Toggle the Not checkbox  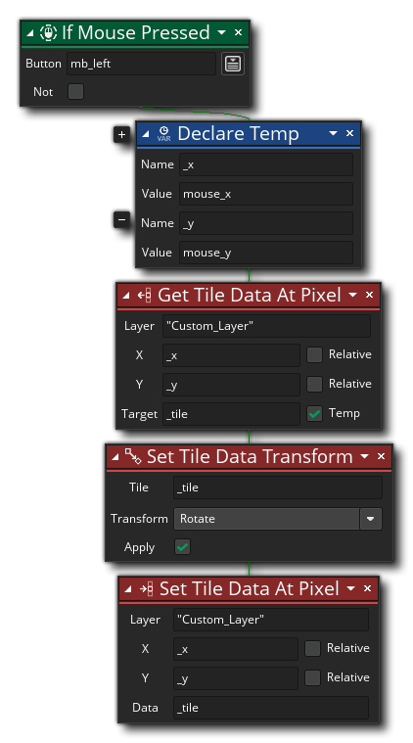tap(75, 91)
